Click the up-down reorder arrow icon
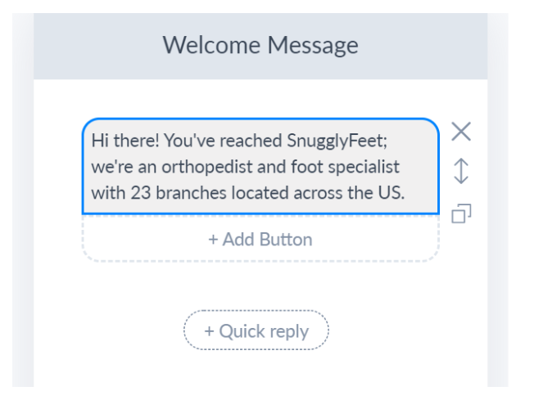The width and height of the screenshot is (534, 409). pos(461,171)
